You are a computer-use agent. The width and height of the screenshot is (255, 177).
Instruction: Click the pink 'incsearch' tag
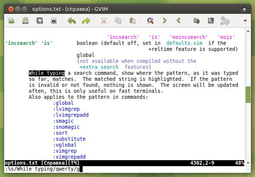tap(123, 37)
